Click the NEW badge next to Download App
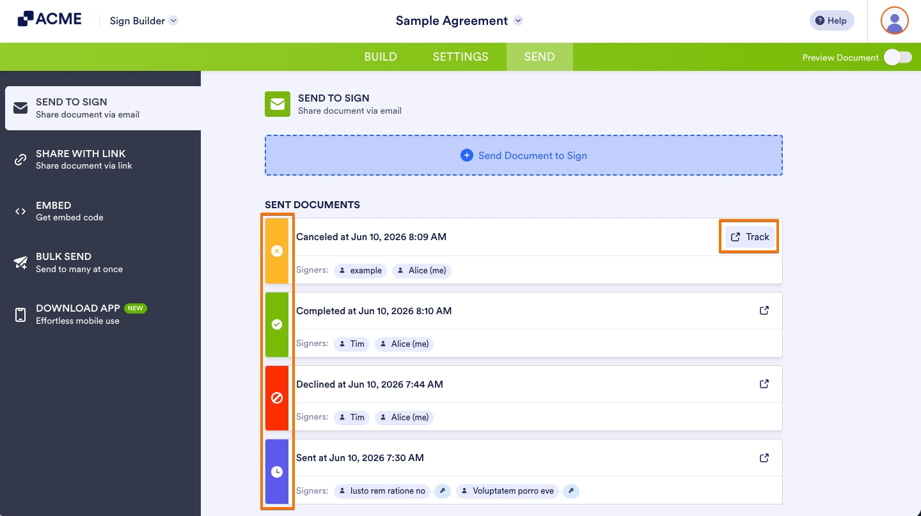This screenshot has height=516, width=921. click(135, 308)
